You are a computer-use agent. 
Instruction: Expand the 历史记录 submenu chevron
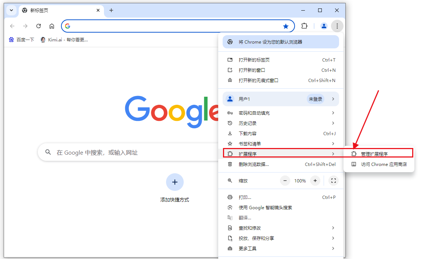tap(333, 123)
